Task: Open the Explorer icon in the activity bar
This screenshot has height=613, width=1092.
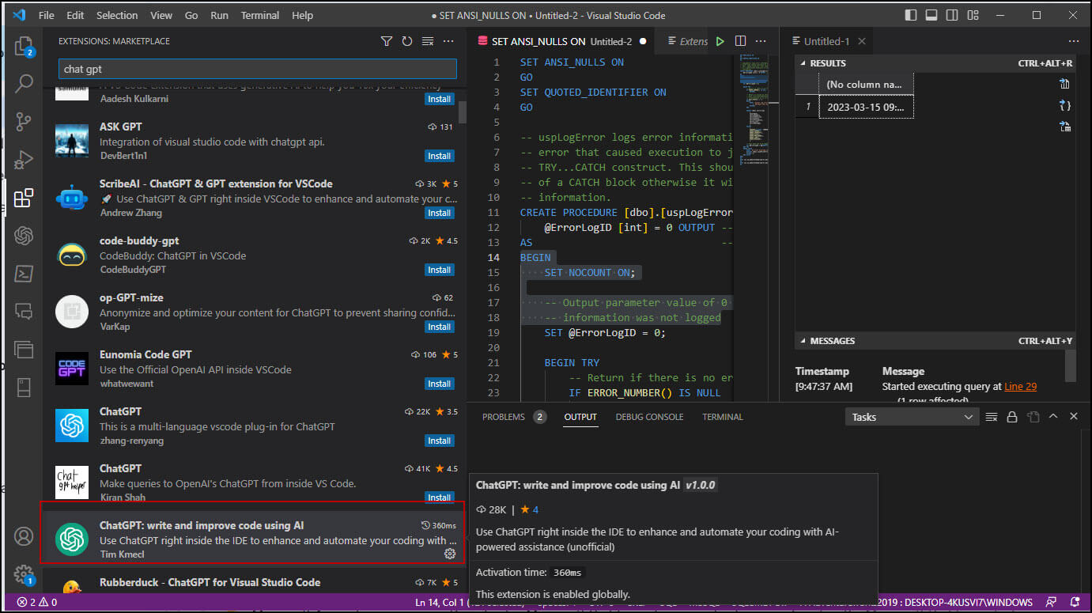Action: tap(22, 47)
